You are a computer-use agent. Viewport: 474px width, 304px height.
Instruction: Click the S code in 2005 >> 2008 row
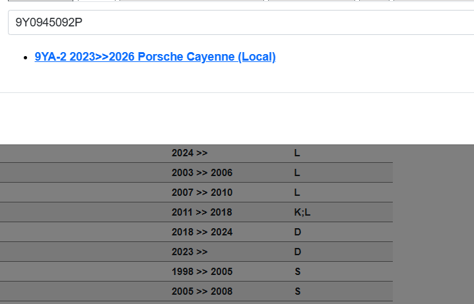(x=297, y=291)
